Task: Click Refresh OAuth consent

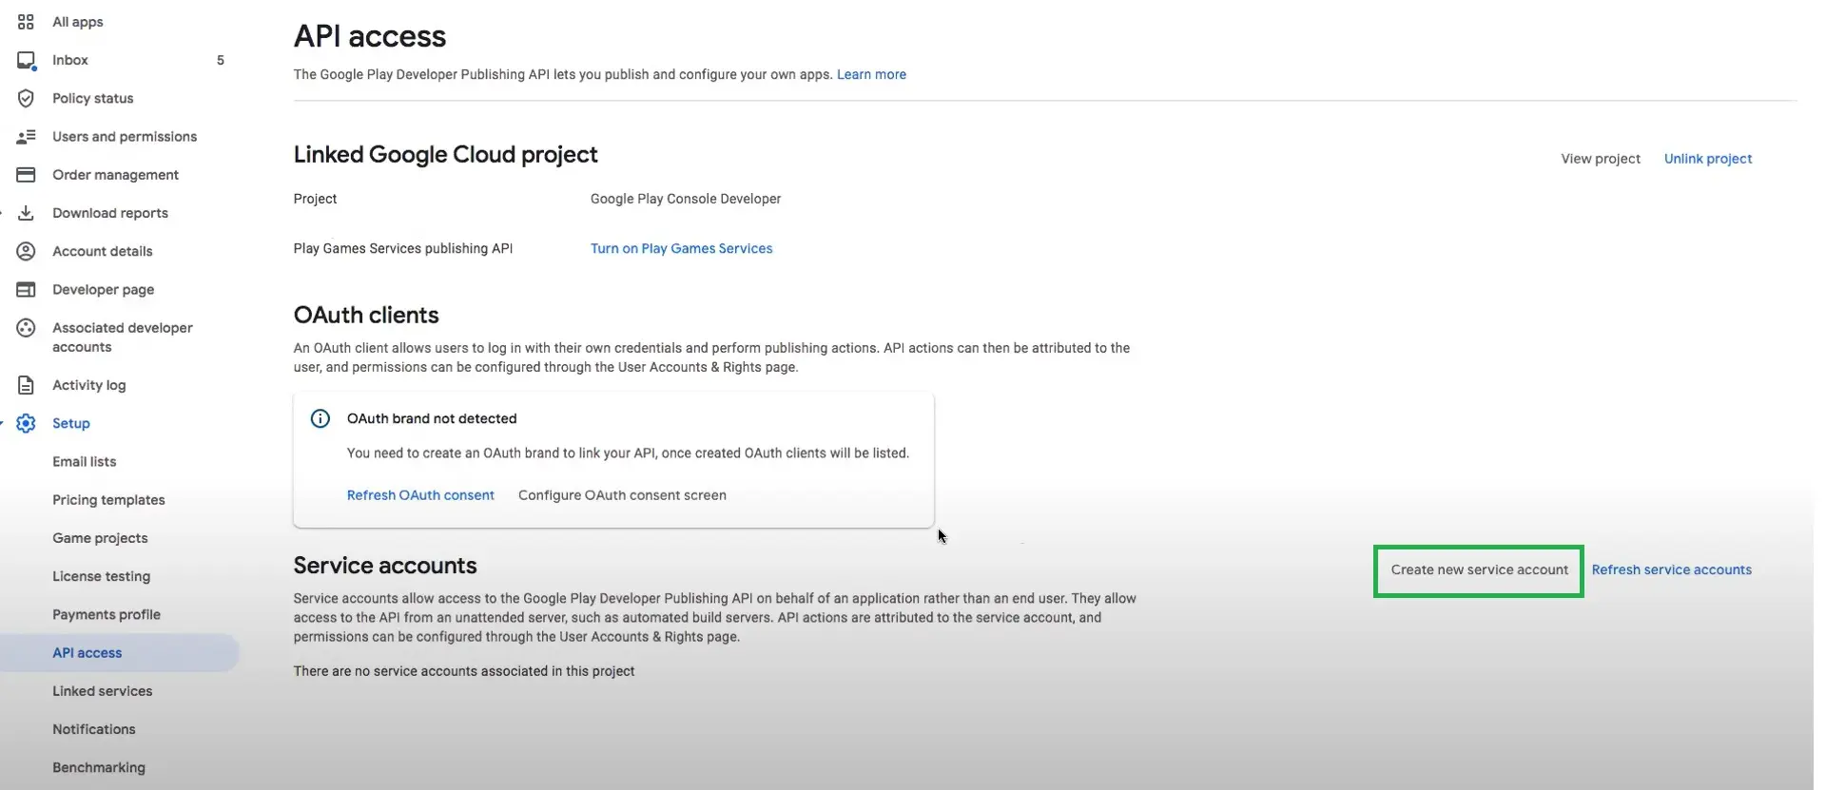Action: coord(420,495)
